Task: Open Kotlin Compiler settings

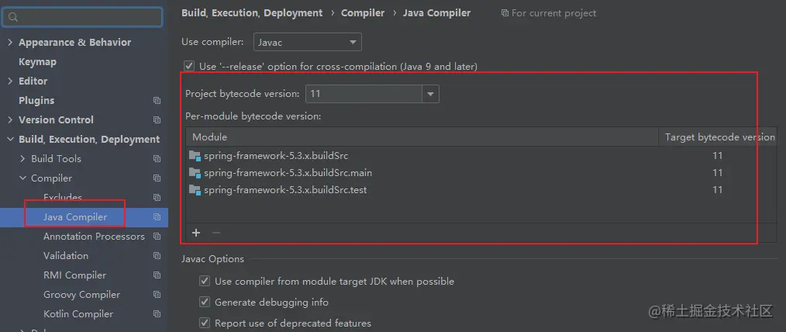Action: point(78,314)
